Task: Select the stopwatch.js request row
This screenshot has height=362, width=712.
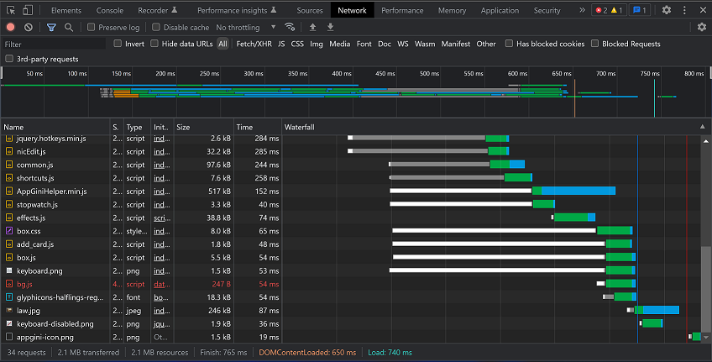Action: (351, 204)
